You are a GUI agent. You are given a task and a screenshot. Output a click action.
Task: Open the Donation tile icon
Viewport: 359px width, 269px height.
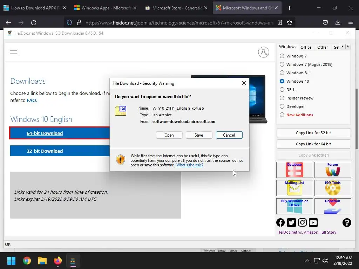(333, 206)
